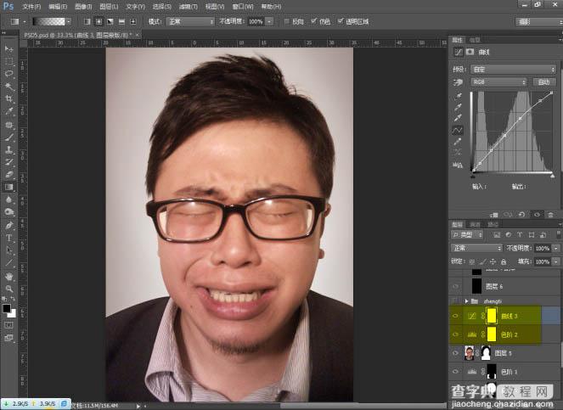Select the Clone Stamp tool
Image resolution: width=563 pixels, height=410 pixels.
pyautogui.click(x=9, y=149)
